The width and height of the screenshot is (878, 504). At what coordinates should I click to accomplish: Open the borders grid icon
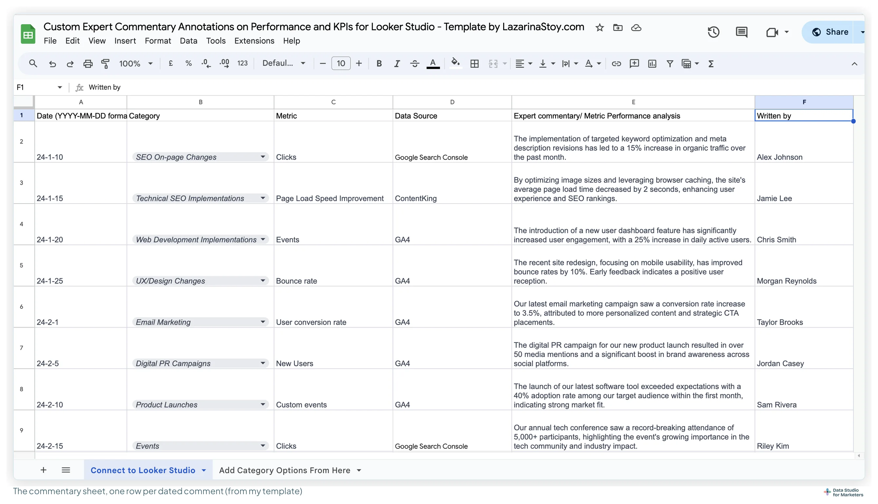tap(474, 64)
